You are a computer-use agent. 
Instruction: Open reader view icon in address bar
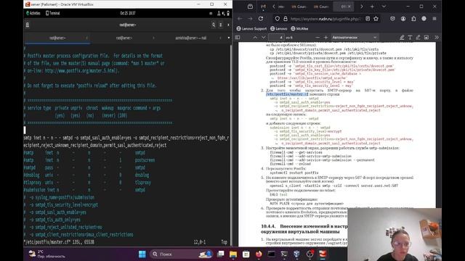point(368,19)
